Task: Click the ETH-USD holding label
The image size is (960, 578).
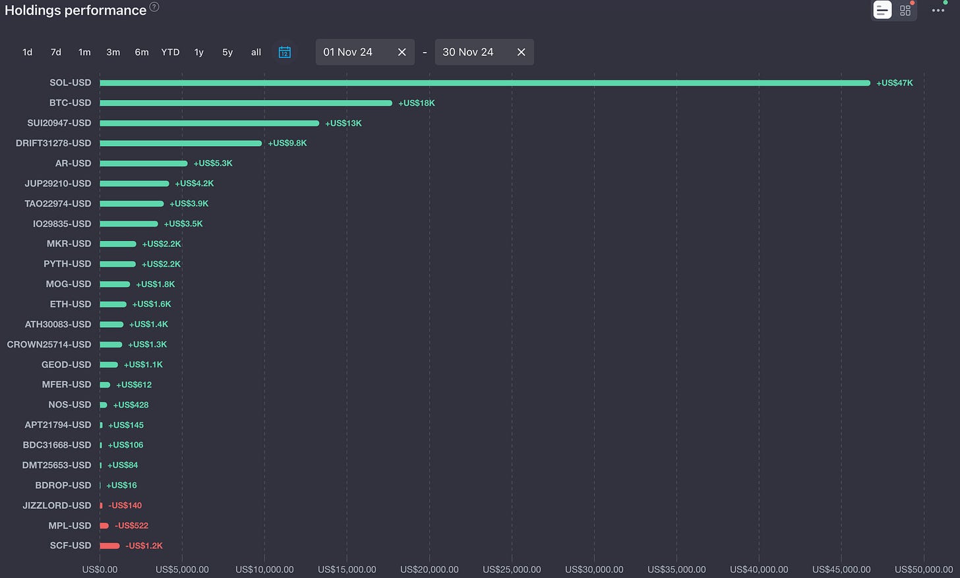Action: click(71, 304)
